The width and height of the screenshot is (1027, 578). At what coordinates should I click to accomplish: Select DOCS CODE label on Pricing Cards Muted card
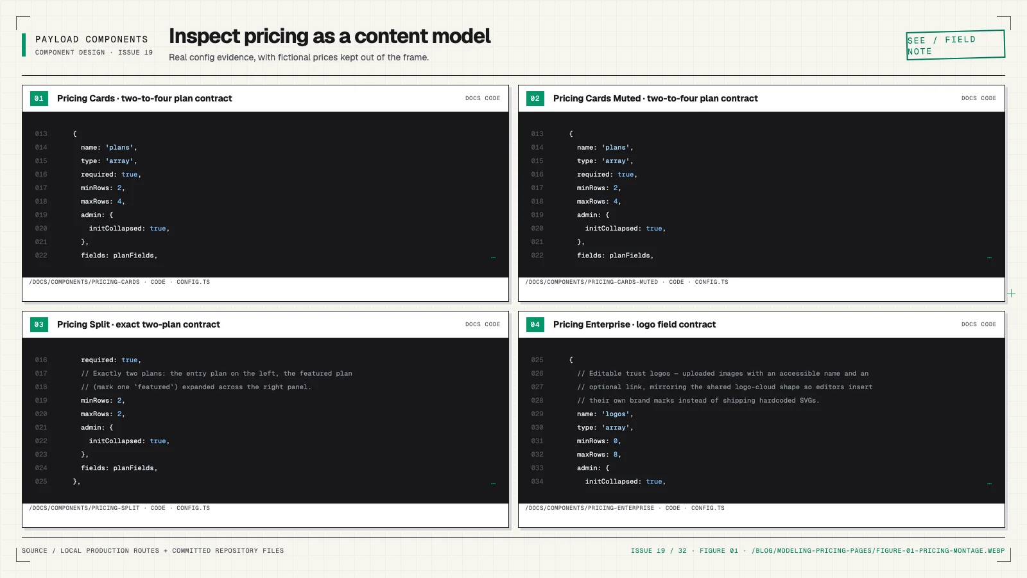979,98
